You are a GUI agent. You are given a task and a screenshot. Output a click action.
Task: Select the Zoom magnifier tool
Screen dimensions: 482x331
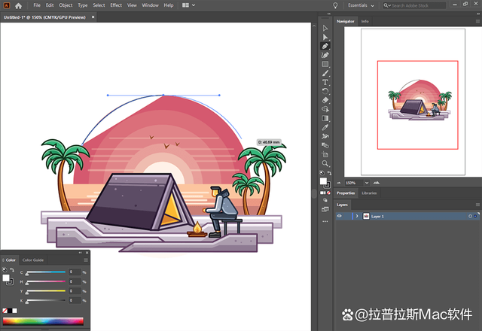[325, 163]
